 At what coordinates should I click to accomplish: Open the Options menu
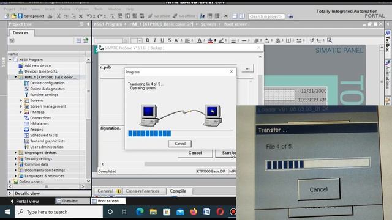coord(82,9)
